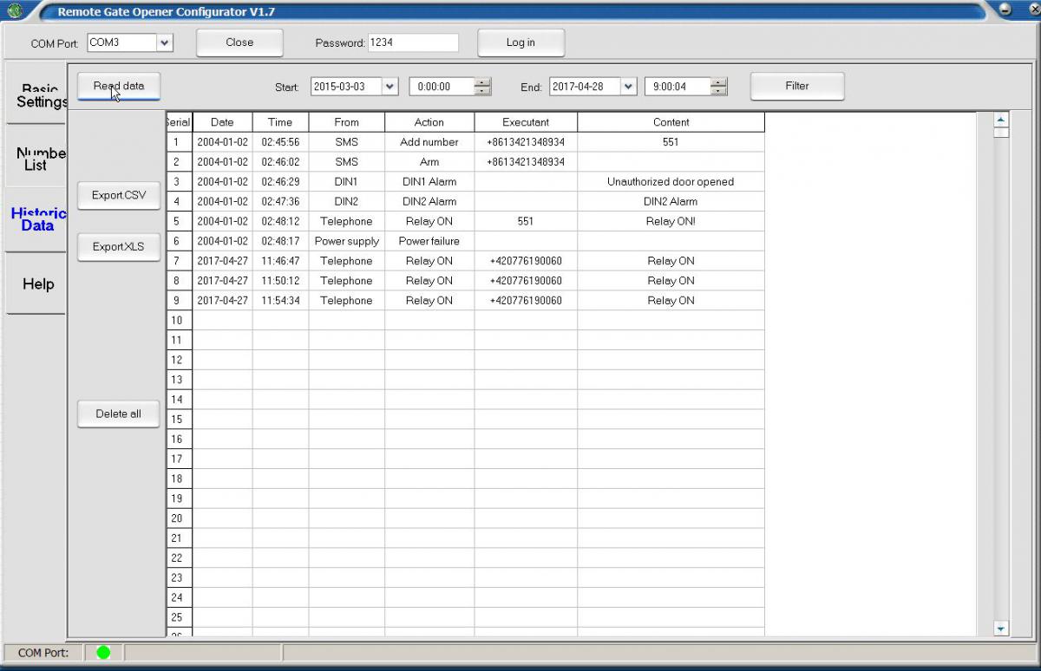The width and height of the screenshot is (1041, 671).
Task: Click the Action column header
Action: pyautogui.click(x=429, y=122)
